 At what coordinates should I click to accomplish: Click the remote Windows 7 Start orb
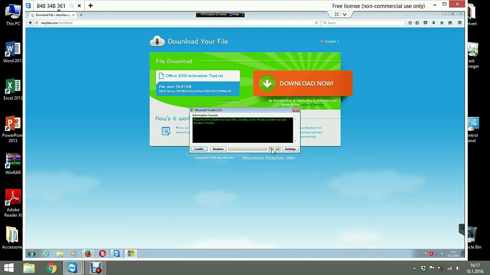click(x=31, y=254)
